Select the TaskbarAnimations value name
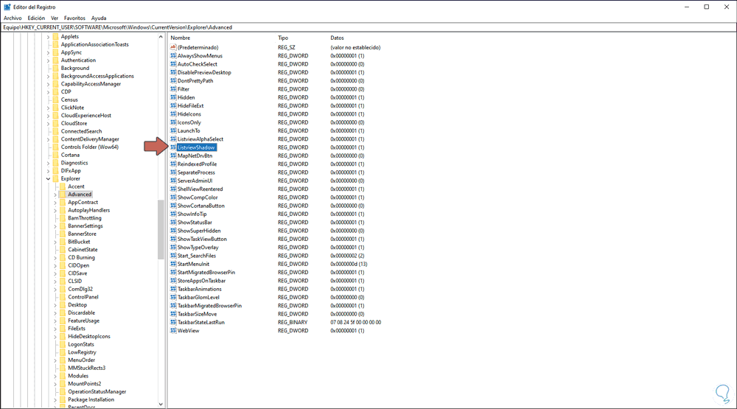 coord(199,289)
